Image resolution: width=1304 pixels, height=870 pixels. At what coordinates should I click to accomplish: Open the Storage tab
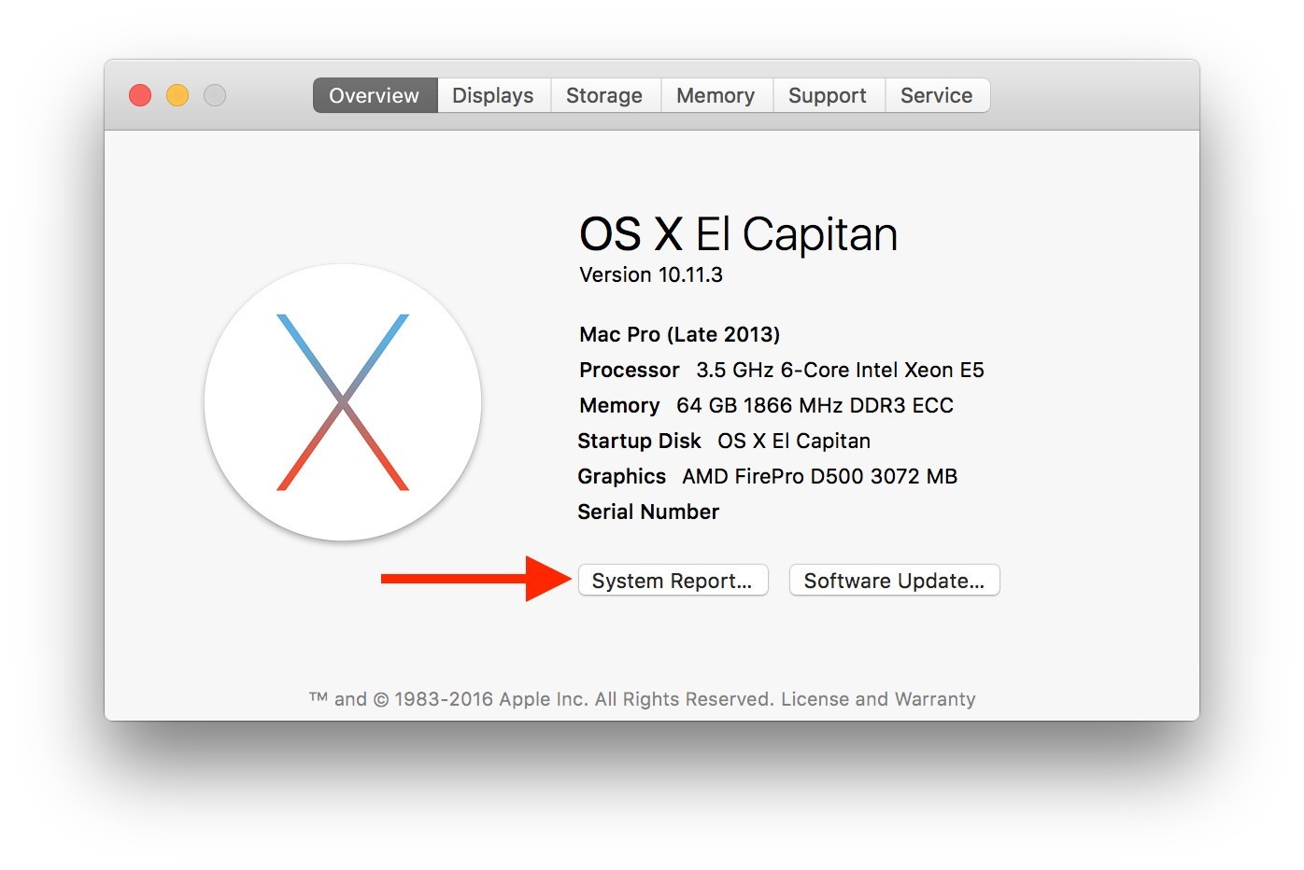(604, 95)
